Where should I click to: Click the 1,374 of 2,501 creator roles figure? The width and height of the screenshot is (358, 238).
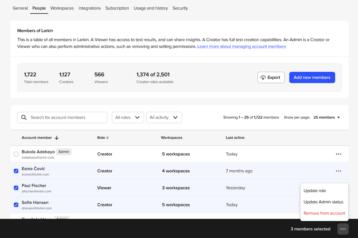click(153, 75)
